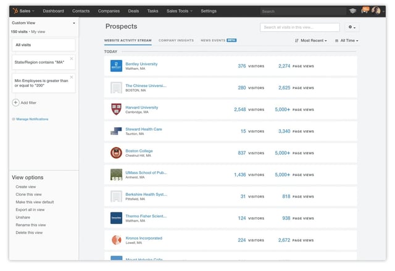395x271 pixels.
Task: Click Harvard's 2,548 visitors count
Action: coord(240,109)
